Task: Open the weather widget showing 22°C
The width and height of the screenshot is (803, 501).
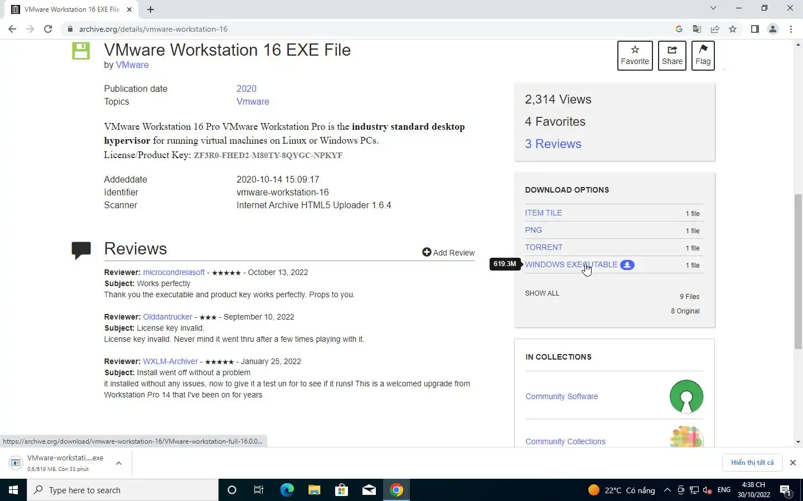Action: [622, 490]
